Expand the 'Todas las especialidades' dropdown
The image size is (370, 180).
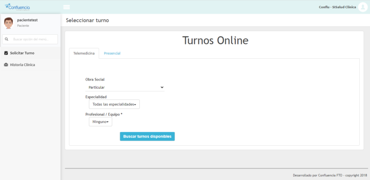pos(114,104)
